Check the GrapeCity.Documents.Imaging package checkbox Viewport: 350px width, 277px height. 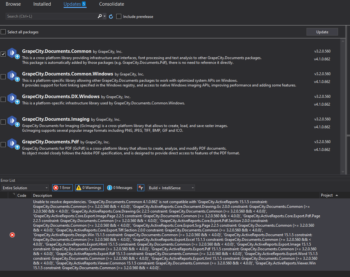click(x=3, y=122)
